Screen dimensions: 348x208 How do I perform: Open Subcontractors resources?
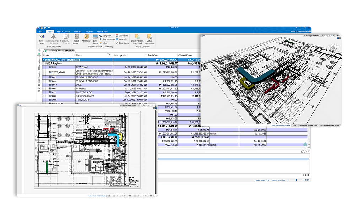tap(107, 39)
